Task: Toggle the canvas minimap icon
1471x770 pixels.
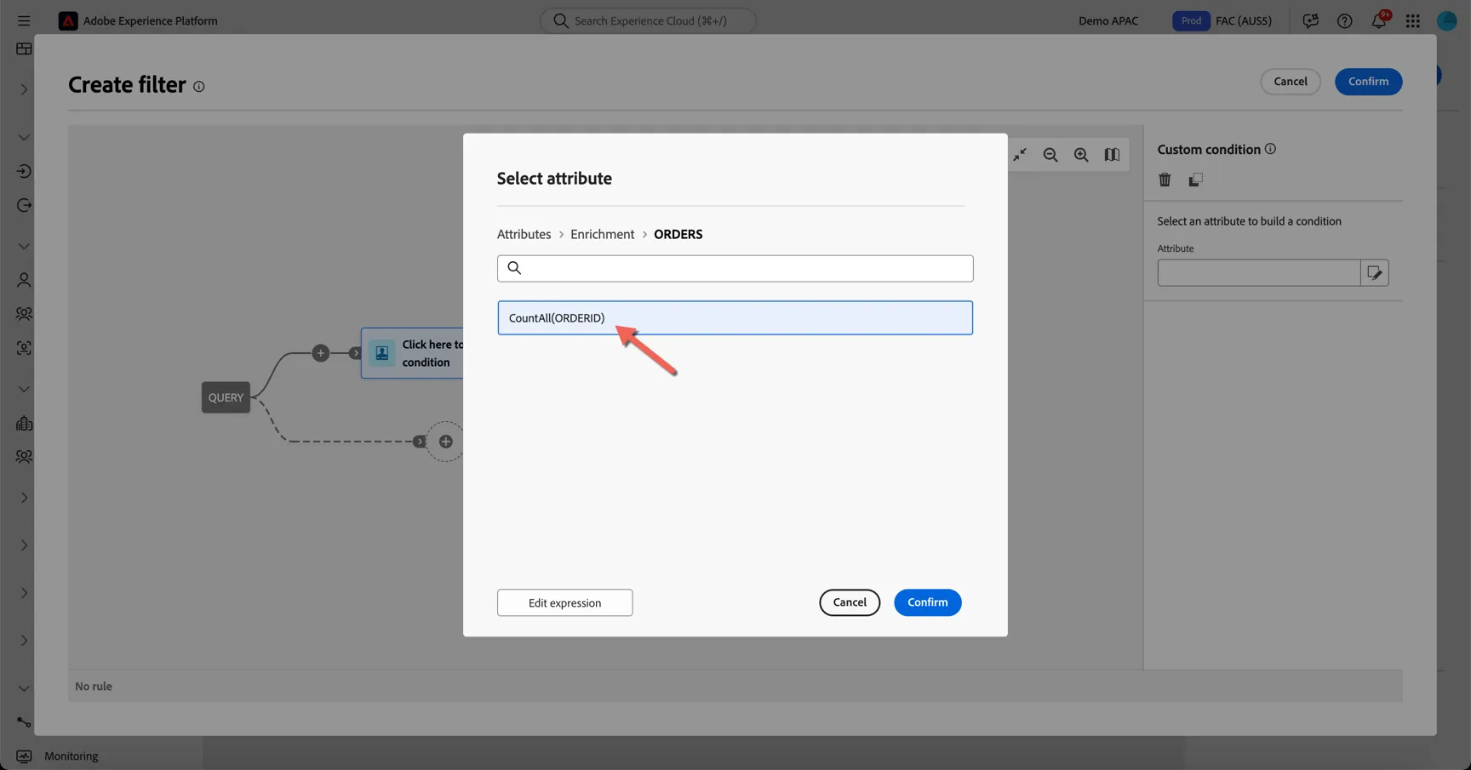Action: coord(1112,154)
